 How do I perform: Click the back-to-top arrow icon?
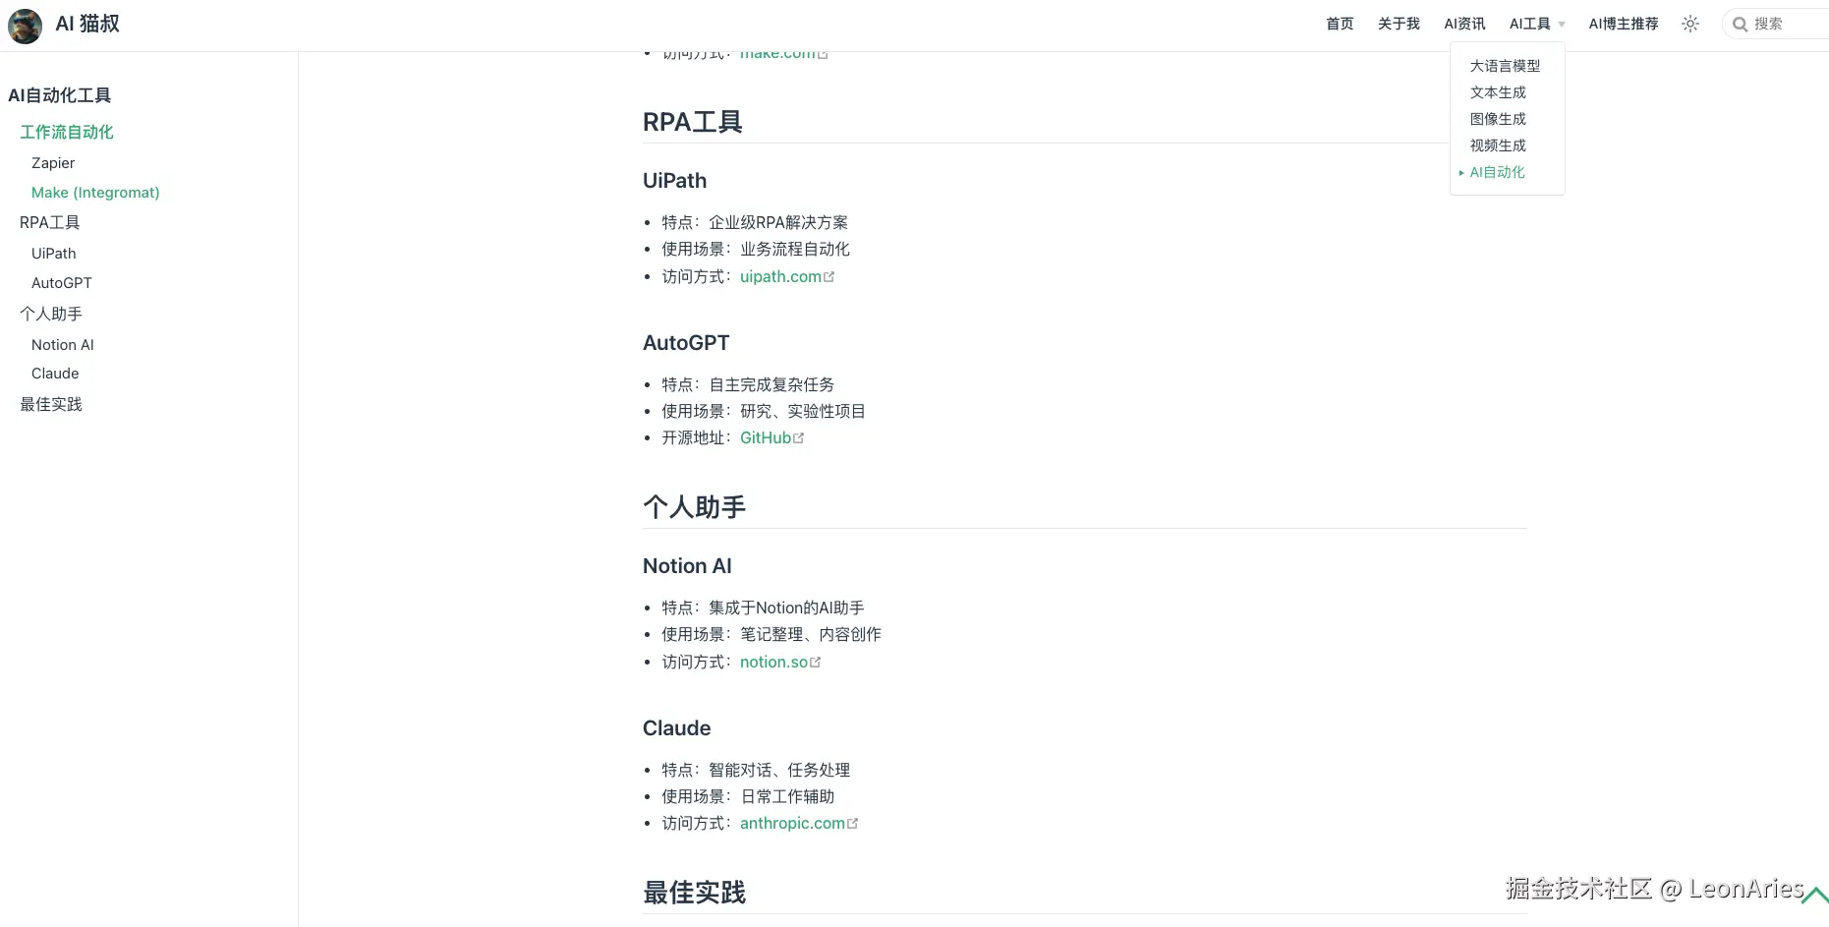click(1814, 895)
